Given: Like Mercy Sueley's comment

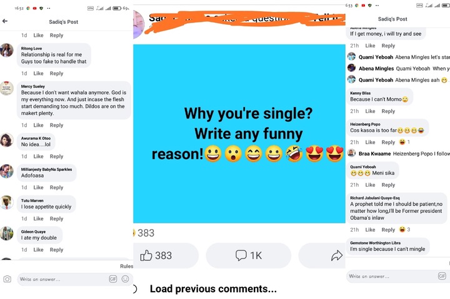Looking at the screenshot, I should tap(38, 125).
